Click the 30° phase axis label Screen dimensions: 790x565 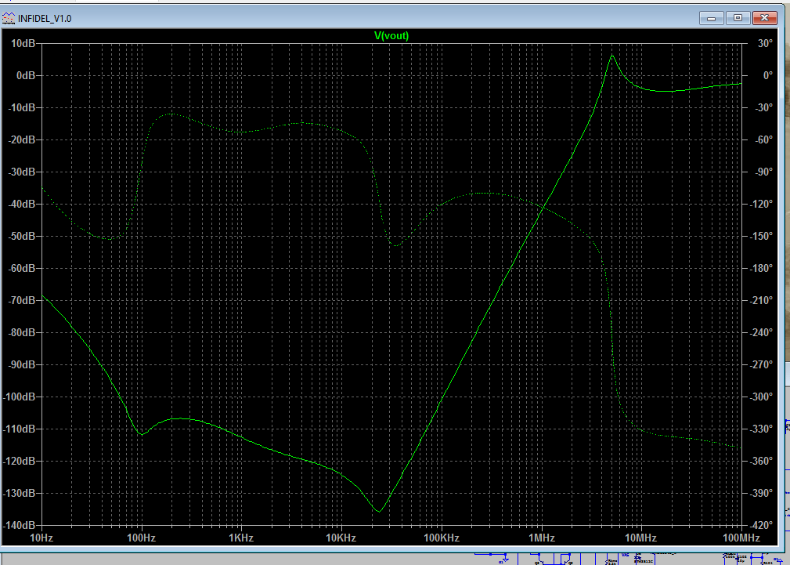point(765,43)
